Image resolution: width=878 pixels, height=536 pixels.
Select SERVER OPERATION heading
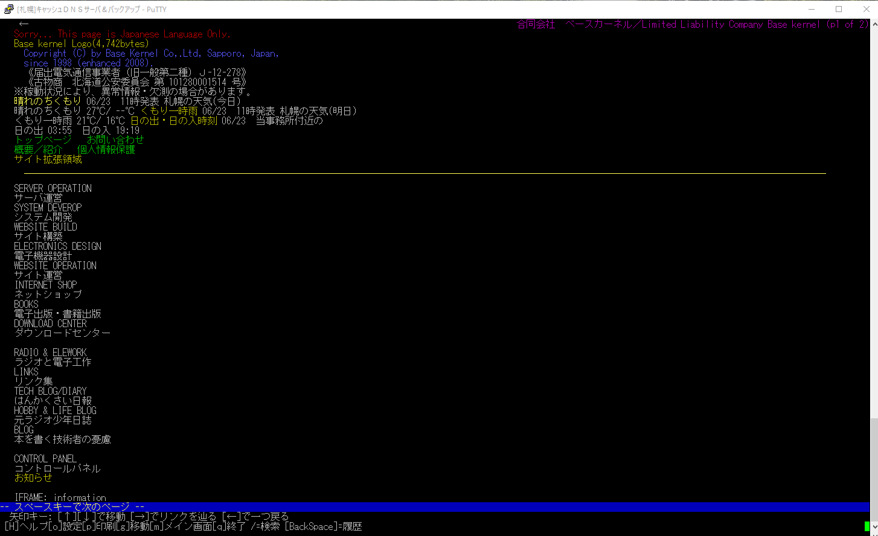coord(53,188)
